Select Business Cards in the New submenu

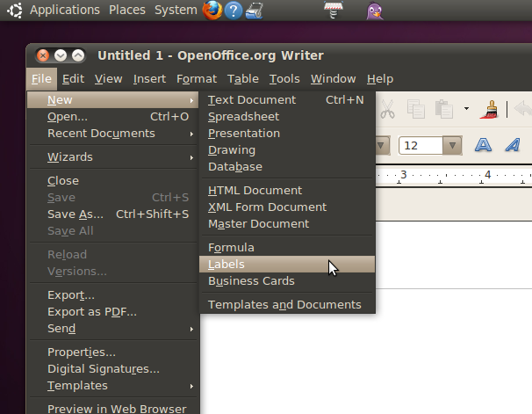click(287, 281)
